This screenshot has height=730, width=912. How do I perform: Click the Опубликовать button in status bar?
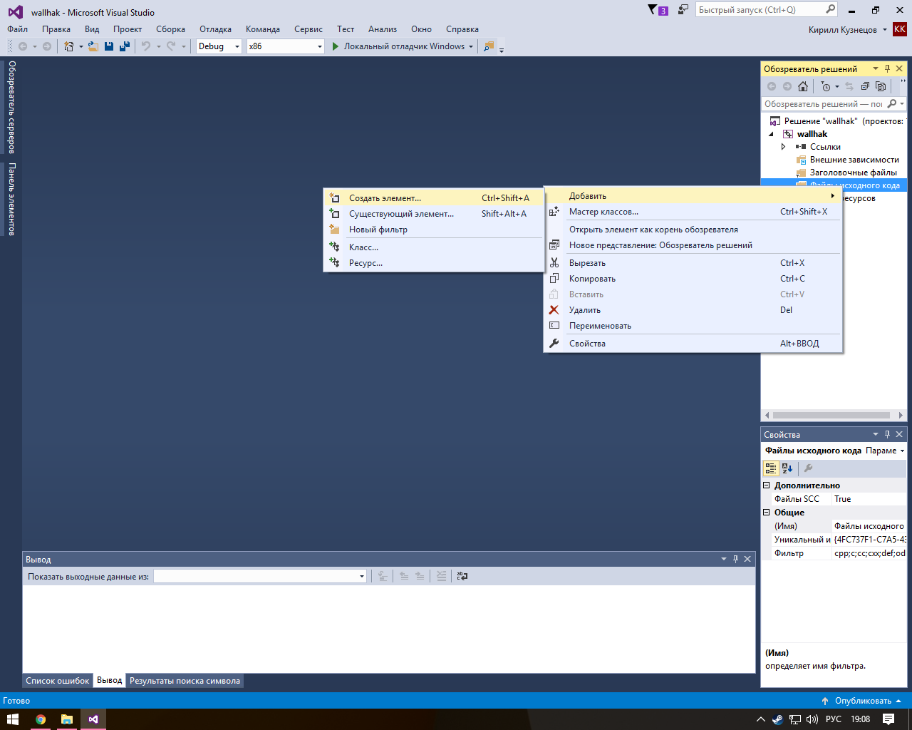pyautogui.click(x=861, y=701)
